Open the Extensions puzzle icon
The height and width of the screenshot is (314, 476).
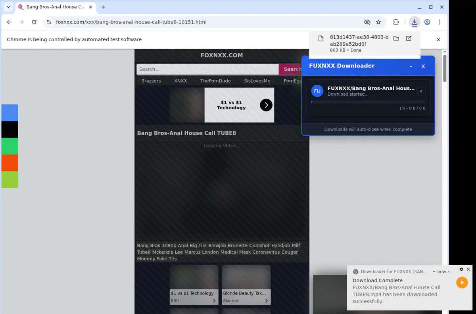coord(396,22)
